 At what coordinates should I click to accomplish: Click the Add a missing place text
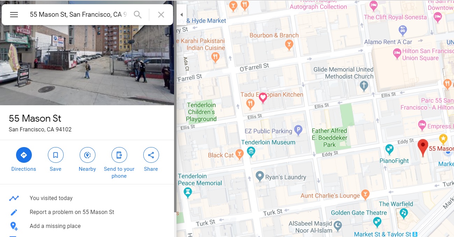55,226
